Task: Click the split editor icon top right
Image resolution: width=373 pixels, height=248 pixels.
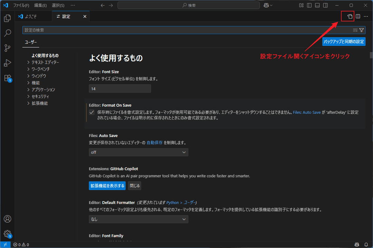Action: tap(358, 16)
